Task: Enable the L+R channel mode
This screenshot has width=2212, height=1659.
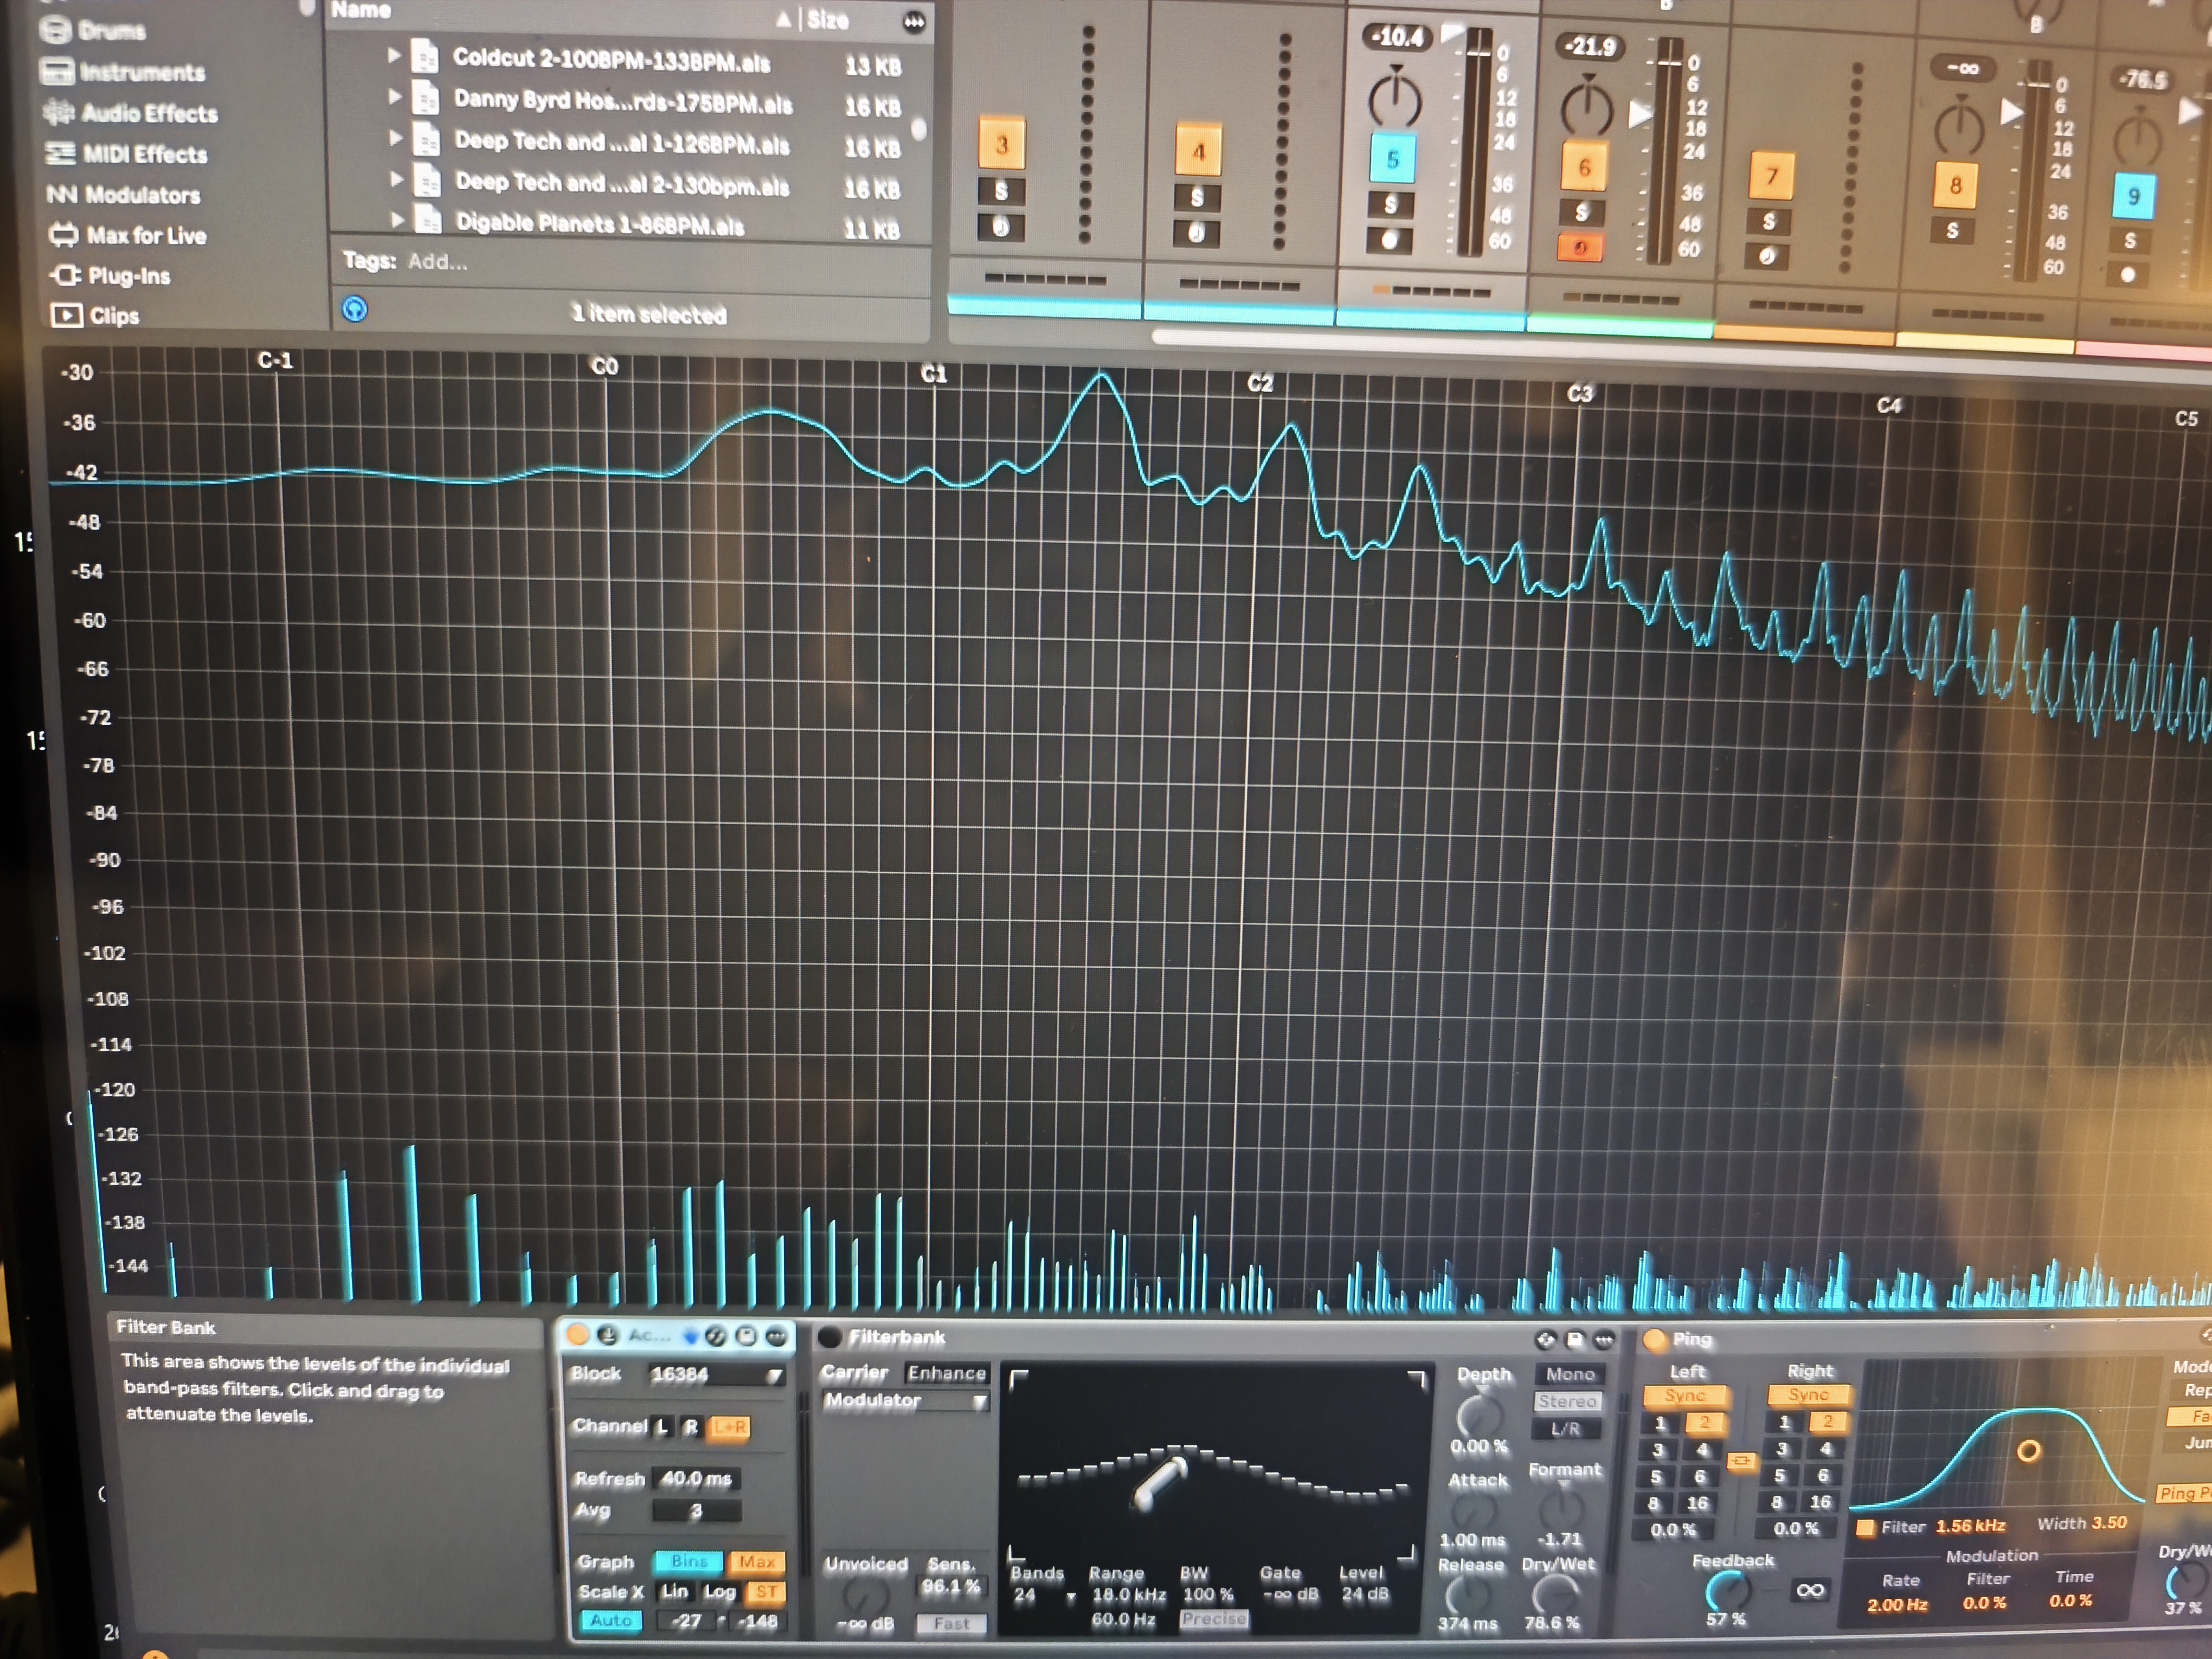Action: point(730,1427)
